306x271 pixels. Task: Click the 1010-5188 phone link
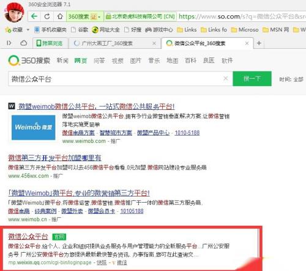[187, 132]
